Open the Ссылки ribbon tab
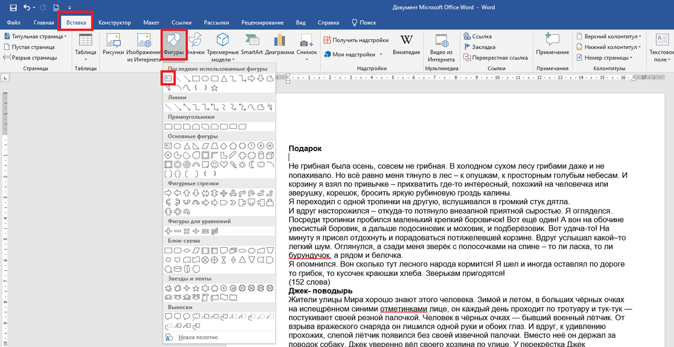The image size is (674, 347). click(x=181, y=22)
